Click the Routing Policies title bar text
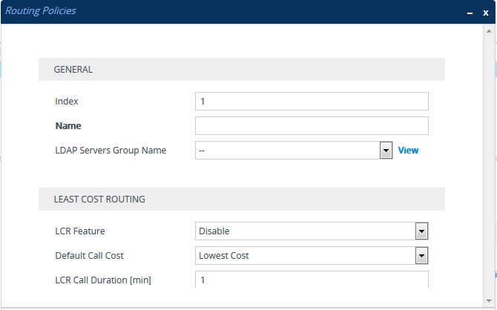The image size is (497, 310). 41,11
